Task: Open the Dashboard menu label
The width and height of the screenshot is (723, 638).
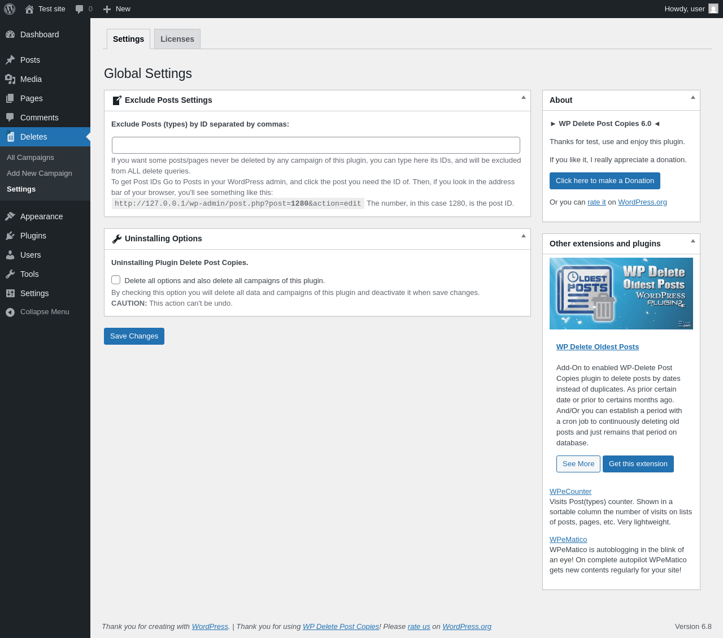Action: [40, 34]
